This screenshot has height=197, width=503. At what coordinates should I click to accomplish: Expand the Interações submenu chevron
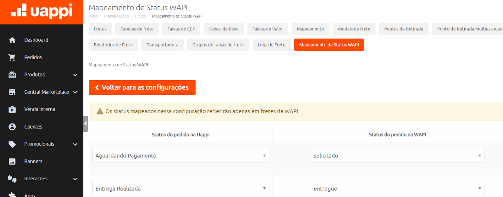[x=75, y=179]
